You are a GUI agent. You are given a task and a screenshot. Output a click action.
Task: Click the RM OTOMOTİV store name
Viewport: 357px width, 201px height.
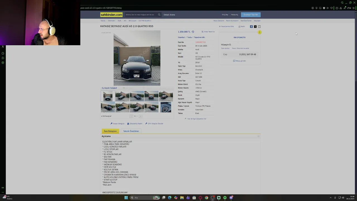click(240, 37)
